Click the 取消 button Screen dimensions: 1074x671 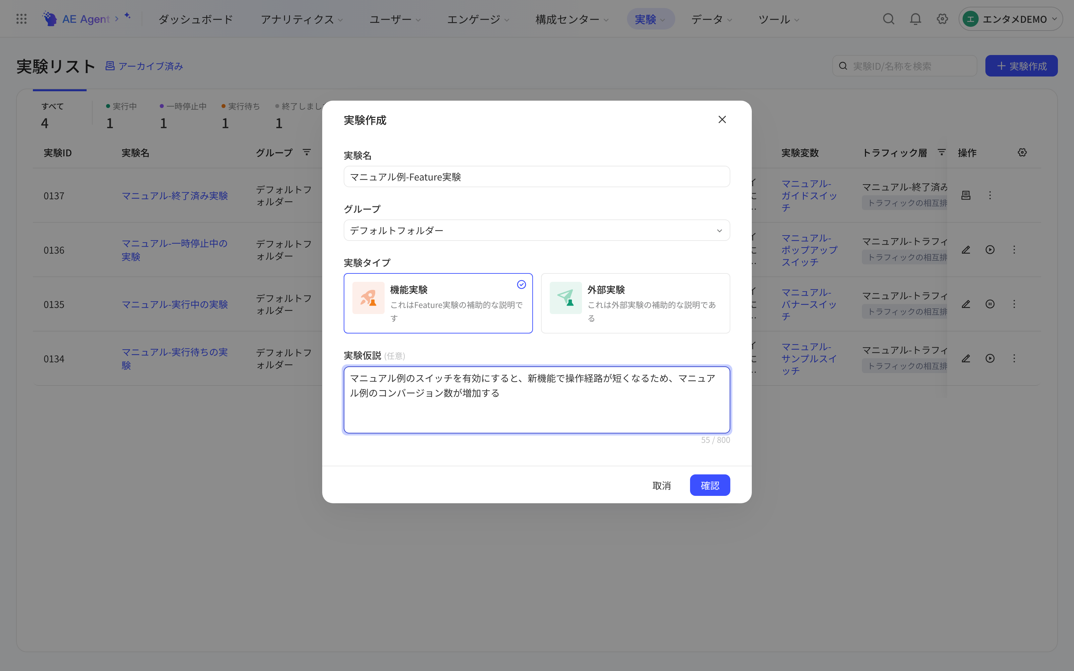click(661, 485)
